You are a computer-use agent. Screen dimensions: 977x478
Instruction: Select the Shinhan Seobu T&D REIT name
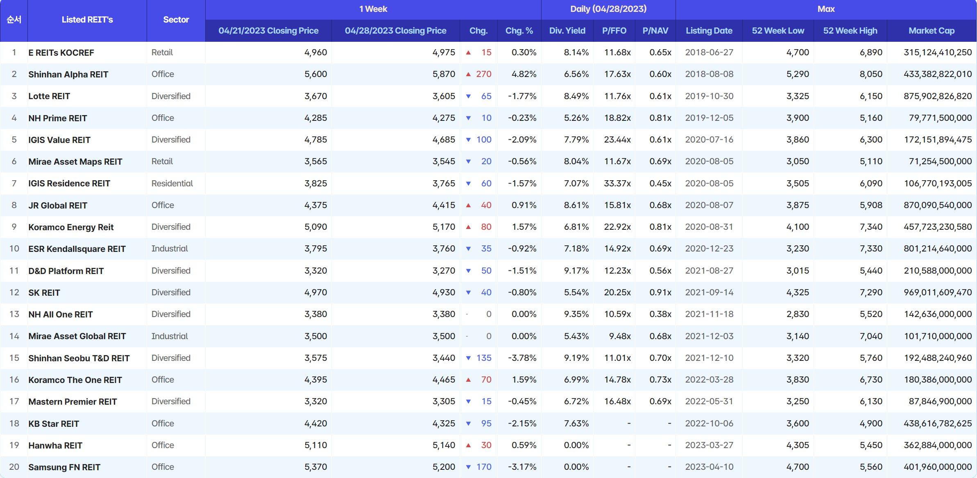click(79, 358)
